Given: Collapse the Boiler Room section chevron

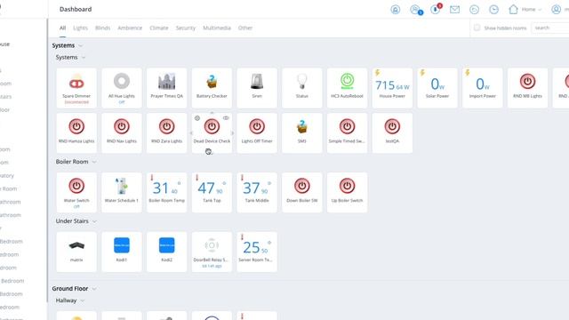Looking at the screenshot, I should 94,162.
